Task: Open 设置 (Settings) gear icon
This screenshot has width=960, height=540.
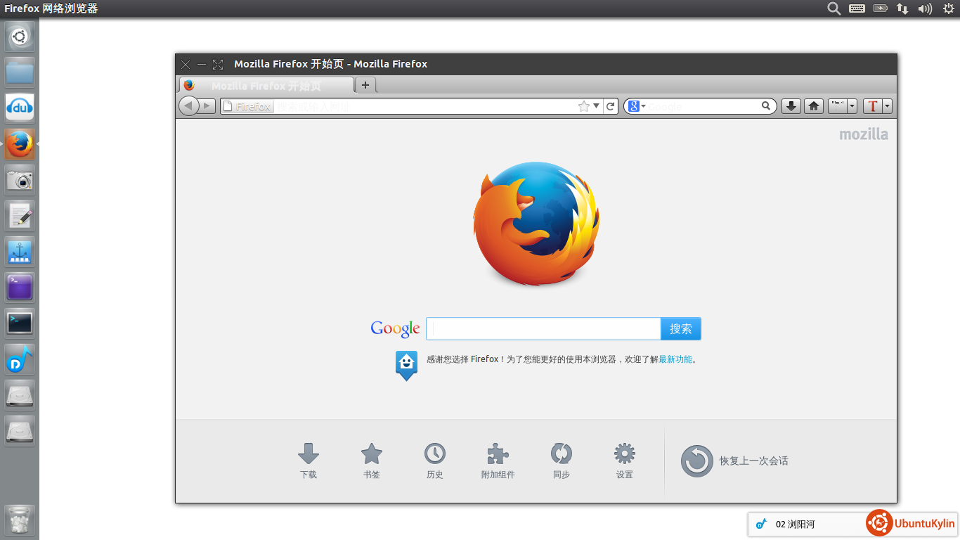Action: point(624,454)
